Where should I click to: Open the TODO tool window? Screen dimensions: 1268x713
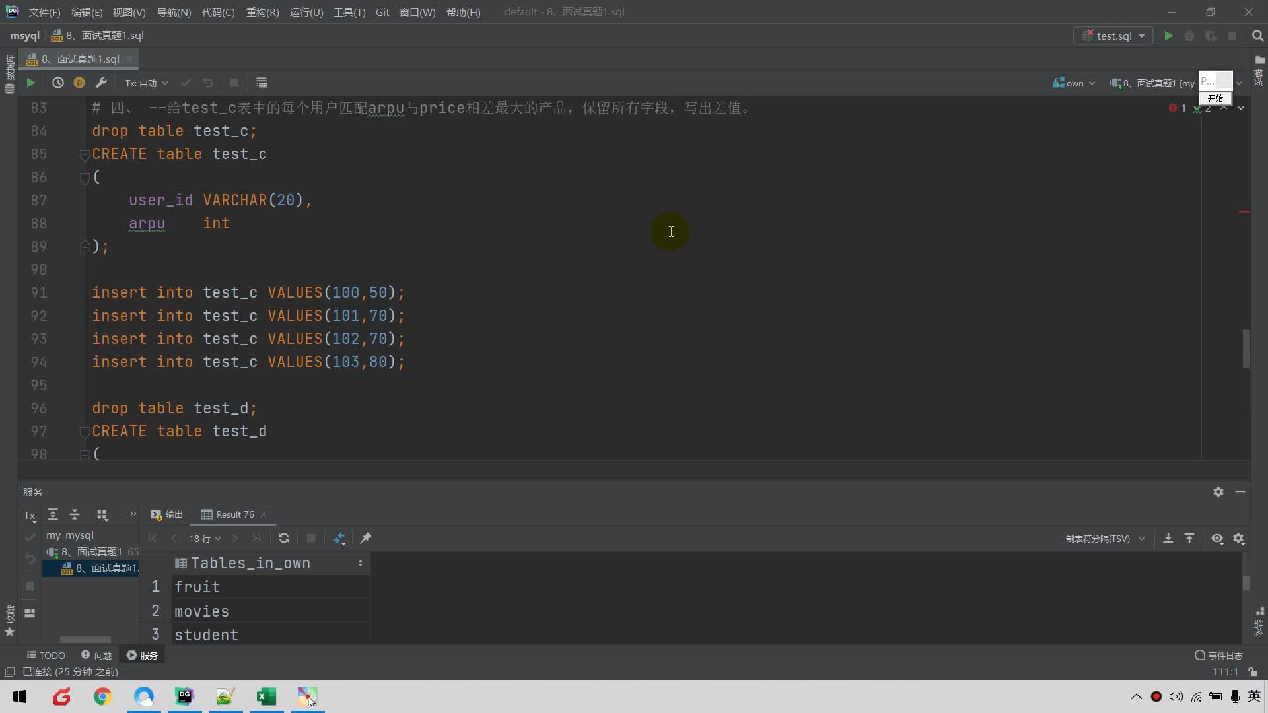click(46, 655)
